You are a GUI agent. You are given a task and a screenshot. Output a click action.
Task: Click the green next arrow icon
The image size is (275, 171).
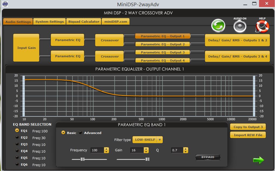(x=258, y=160)
